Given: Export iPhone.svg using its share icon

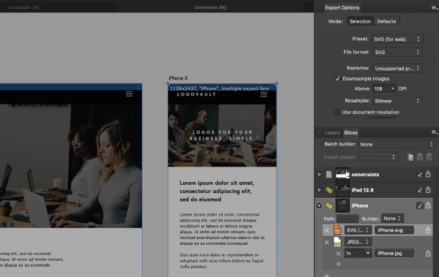Looking at the screenshot, I should coord(428,230).
